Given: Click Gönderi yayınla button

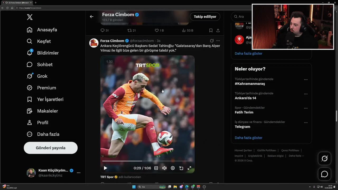Looking at the screenshot, I should [51, 148].
